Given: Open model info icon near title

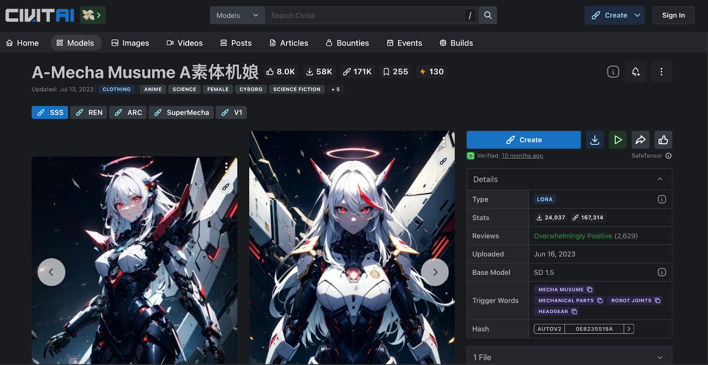Looking at the screenshot, I should [613, 72].
